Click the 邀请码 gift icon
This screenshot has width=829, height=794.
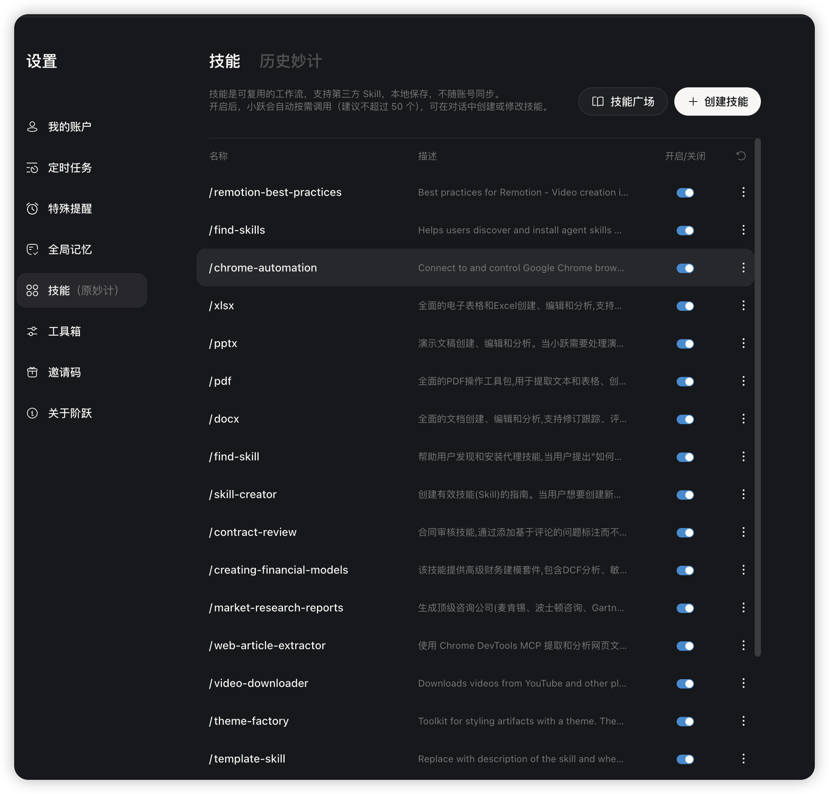[32, 372]
